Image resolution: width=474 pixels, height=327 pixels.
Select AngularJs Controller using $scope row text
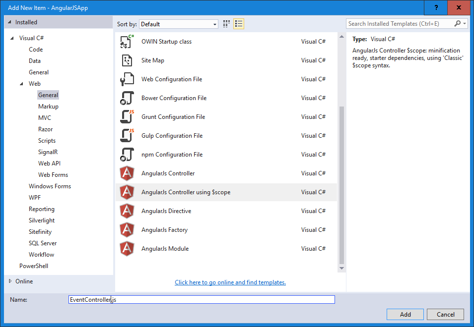click(186, 192)
